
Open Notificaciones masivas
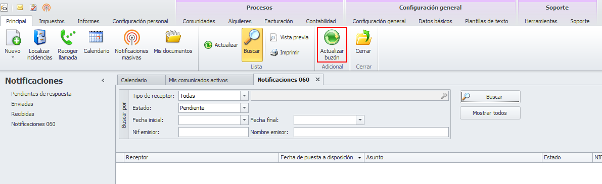pos(132,45)
